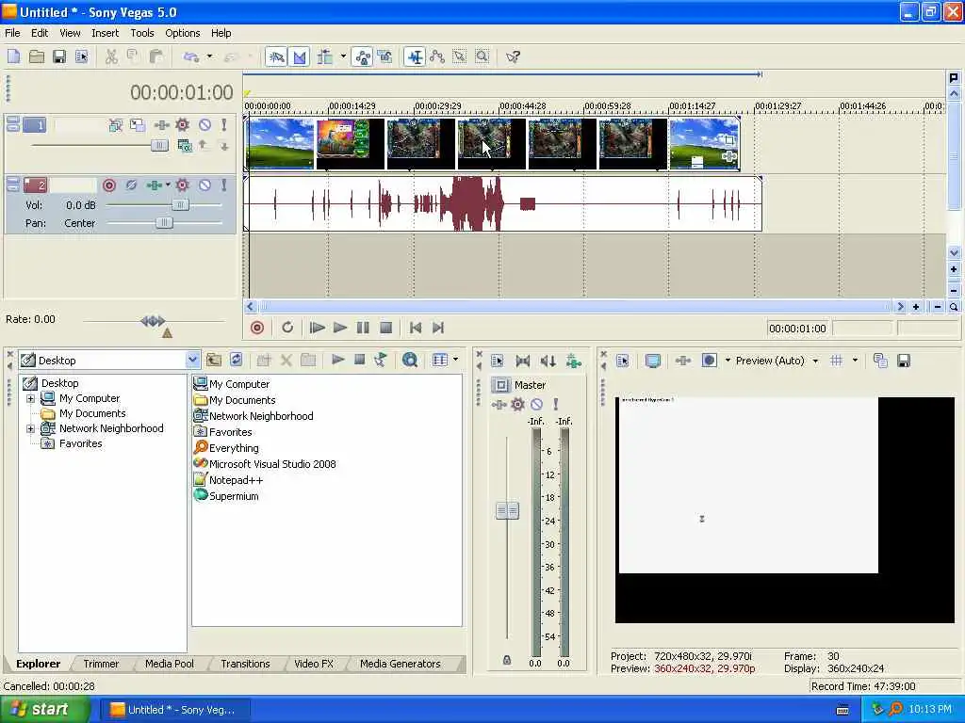Open the Auto Ripple mode dropdown arrow

[343, 57]
